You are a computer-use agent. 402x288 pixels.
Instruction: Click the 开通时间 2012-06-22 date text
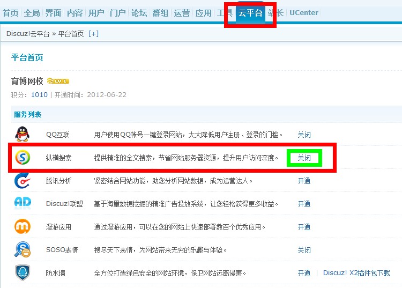(x=91, y=95)
